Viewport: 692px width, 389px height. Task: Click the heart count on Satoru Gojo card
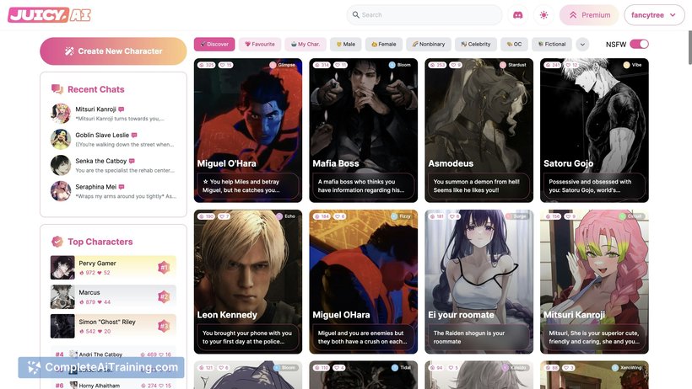pos(572,65)
